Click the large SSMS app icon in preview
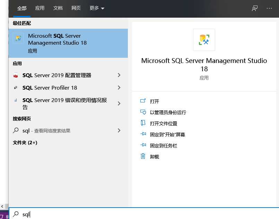Image resolution: width=279 pixels, height=219 pixels. 204,40
